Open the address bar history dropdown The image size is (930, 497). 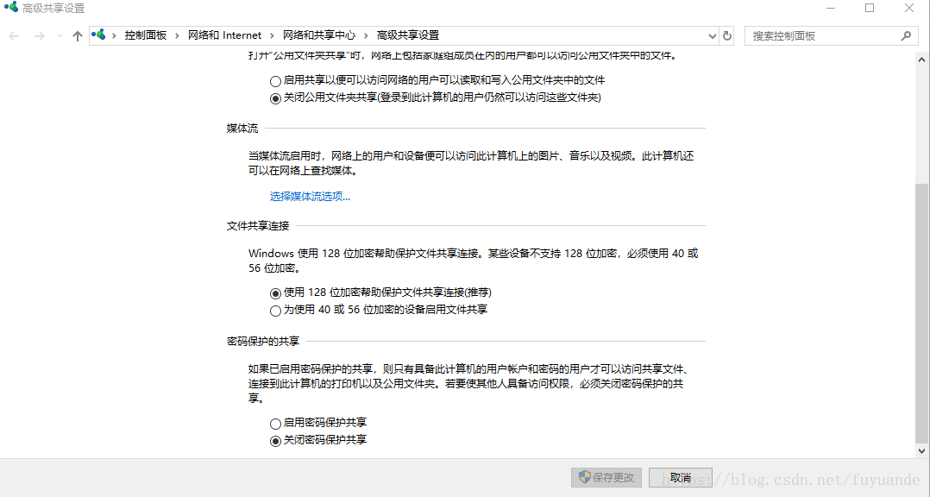[711, 35]
